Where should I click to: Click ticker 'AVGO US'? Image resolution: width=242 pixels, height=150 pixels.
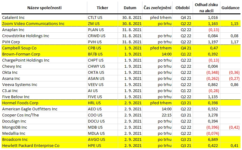(x=96, y=140)
